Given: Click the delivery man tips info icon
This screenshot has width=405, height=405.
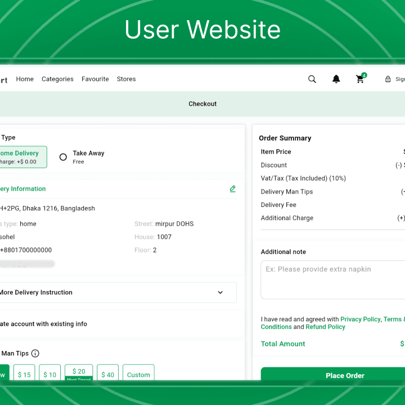Looking at the screenshot, I should point(35,353).
